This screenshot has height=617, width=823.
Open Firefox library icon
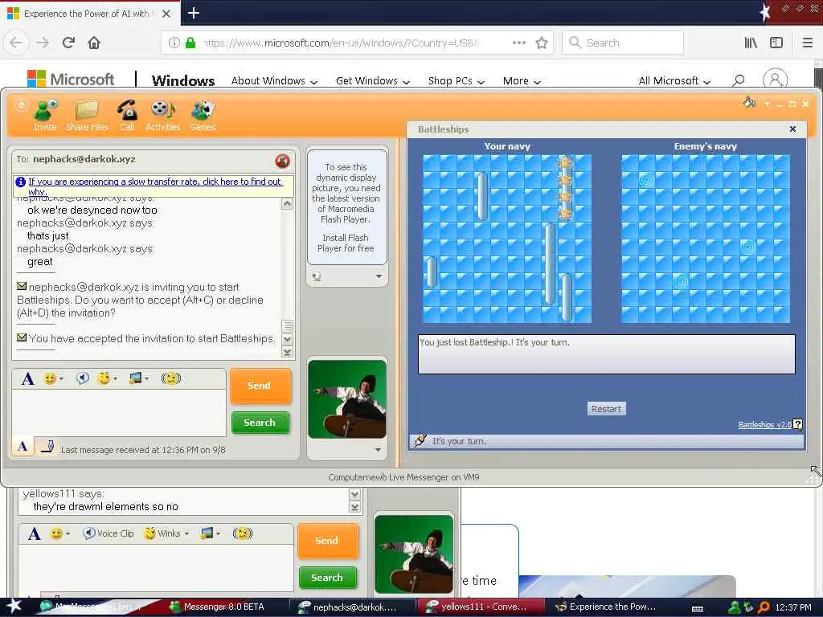click(751, 43)
